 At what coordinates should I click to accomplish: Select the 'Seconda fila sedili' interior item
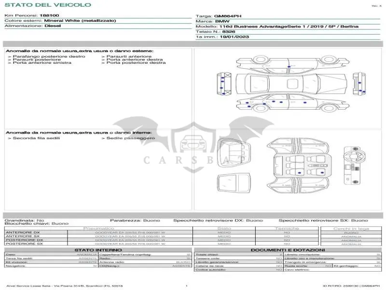[x=34, y=138]
